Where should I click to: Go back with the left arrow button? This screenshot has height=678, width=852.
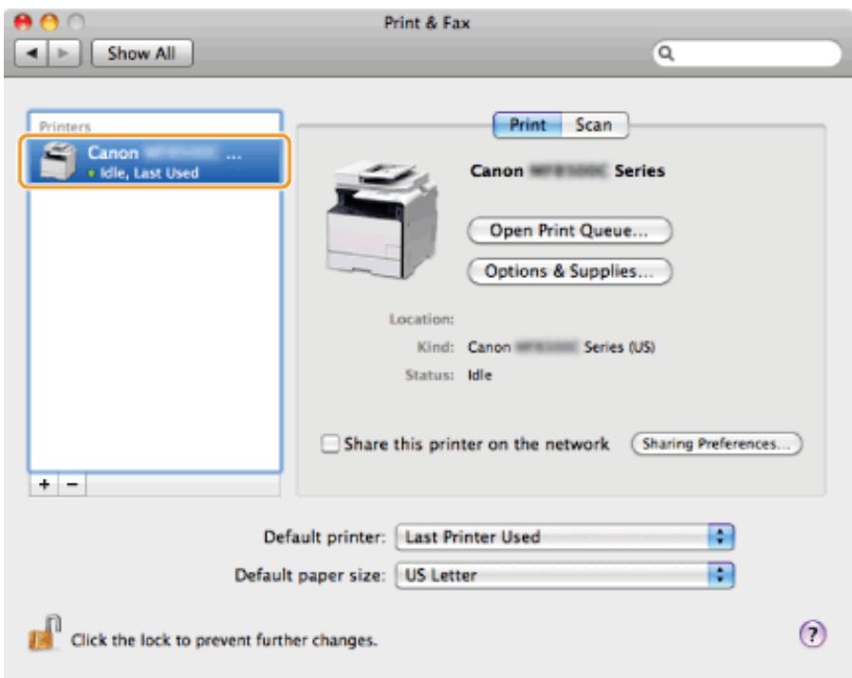click(x=31, y=53)
